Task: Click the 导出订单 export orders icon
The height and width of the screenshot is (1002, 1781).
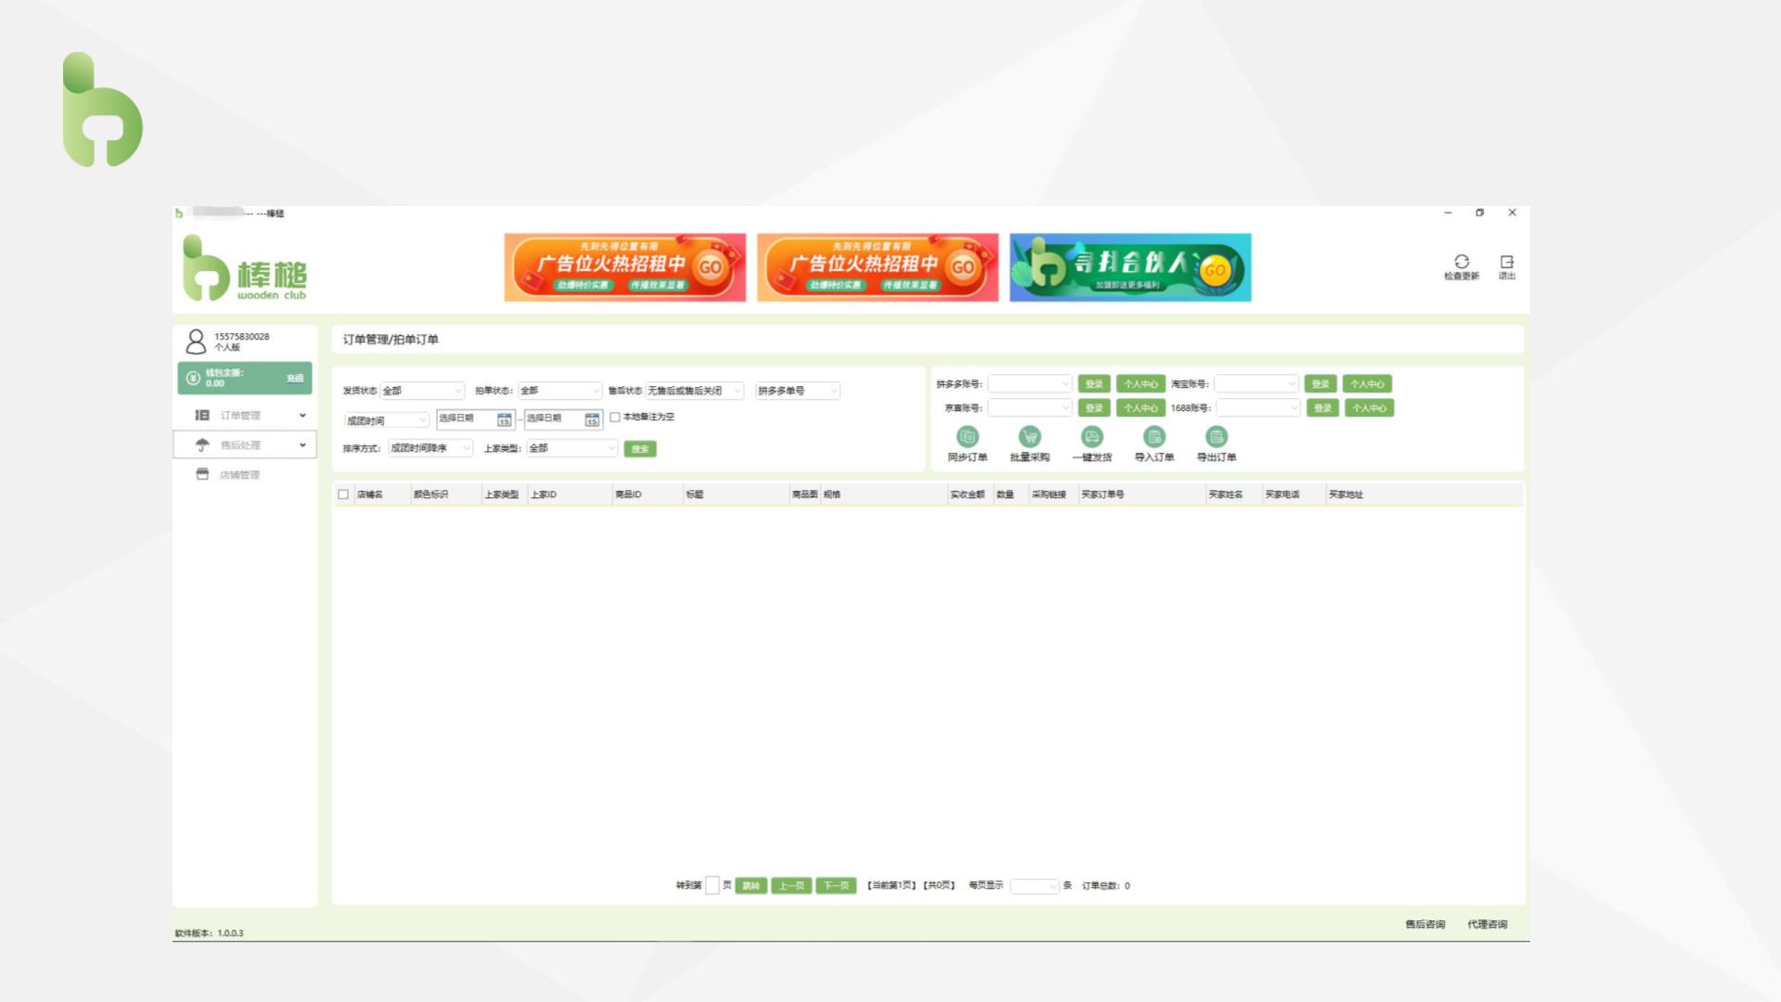Action: pos(1216,437)
